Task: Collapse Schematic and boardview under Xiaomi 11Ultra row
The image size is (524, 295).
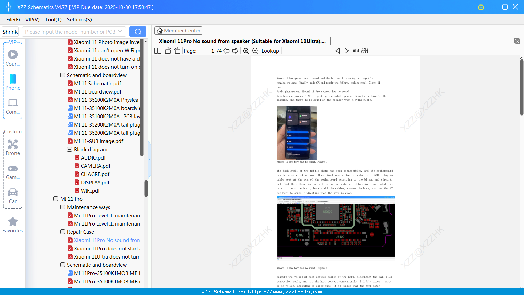Action: (x=63, y=265)
